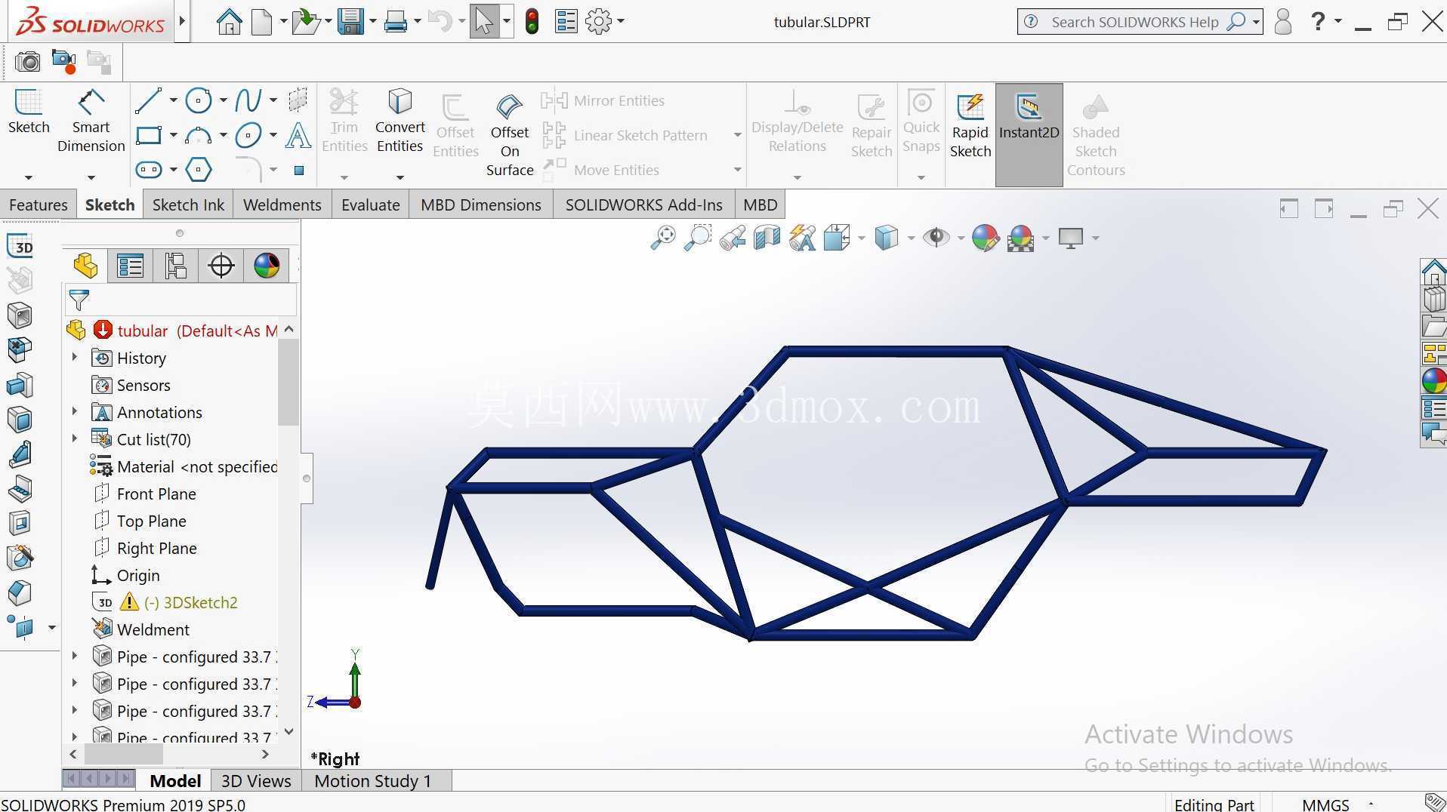Open the PropertyManager tab icon
Screen dimensions: 1447x812
tap(130, 266)
